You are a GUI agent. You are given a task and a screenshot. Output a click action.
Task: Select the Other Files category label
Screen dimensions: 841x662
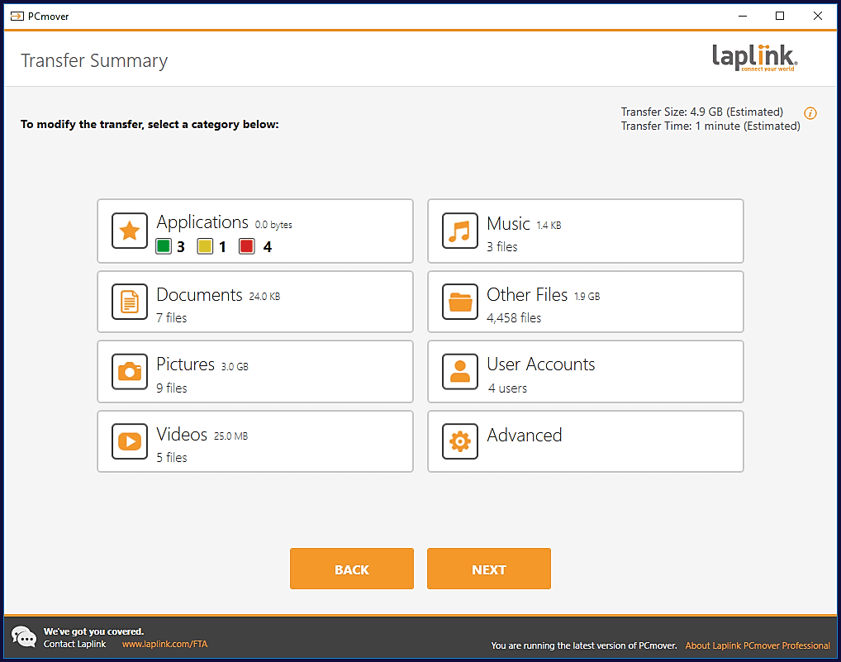tap(527, 294)
